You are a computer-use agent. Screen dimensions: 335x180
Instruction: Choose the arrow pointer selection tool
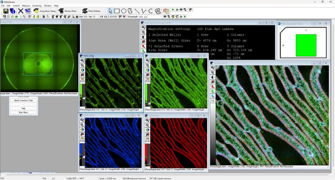[x=110, y=11]
